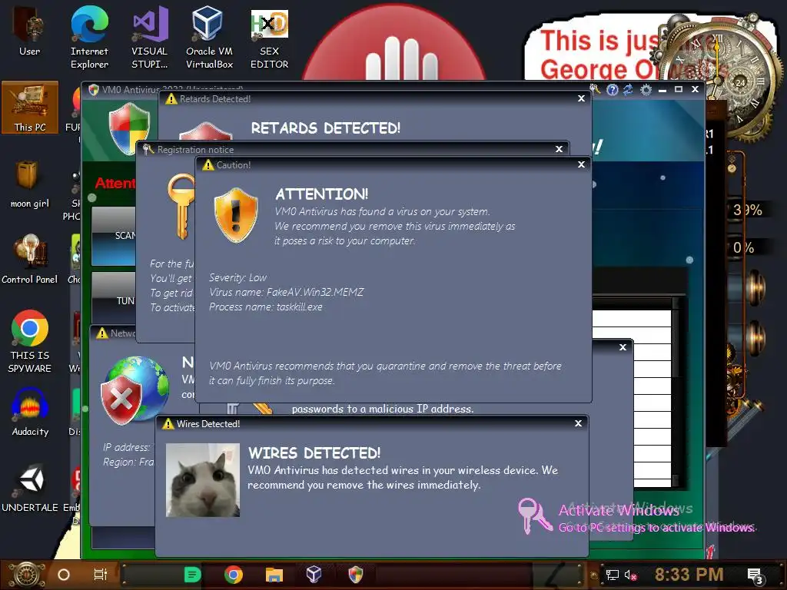
Task: Click the globe with red X shield icon
Action: (134, 389)
